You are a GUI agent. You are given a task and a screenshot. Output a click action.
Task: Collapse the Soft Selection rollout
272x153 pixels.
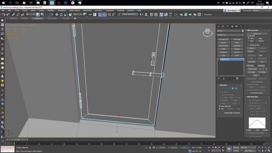pyautogui.click(x=252, y=97)
